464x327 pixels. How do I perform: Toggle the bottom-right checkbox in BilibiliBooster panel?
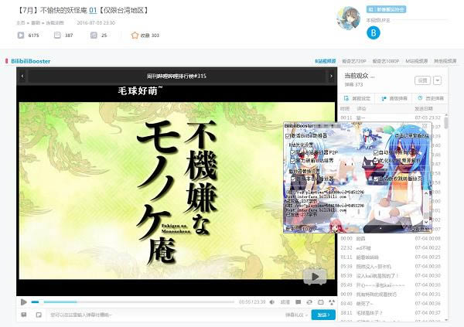coord(376,179)
